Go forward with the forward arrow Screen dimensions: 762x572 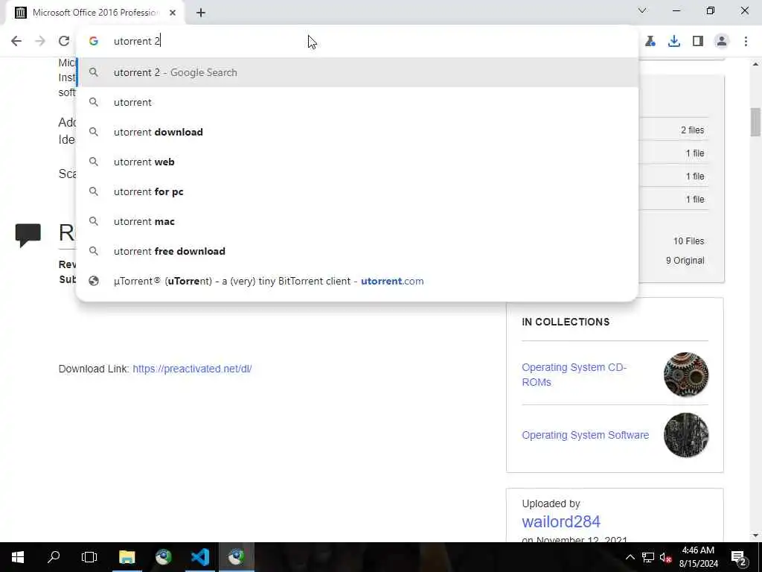click(x=40, y=41)
